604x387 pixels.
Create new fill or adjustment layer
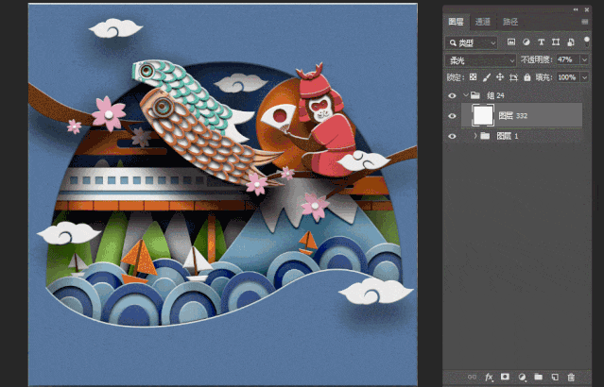(x=522, y=377)
